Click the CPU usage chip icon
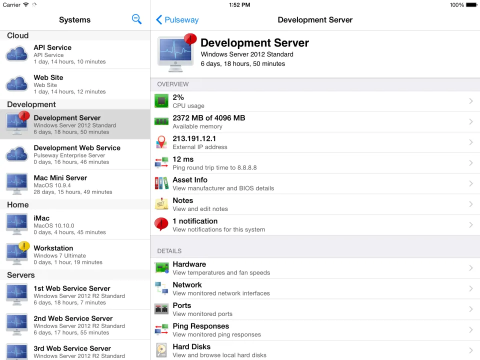Image resolution: width=480 pixels, height=360 pixels. pyautogui.click(x=161, y=101)
